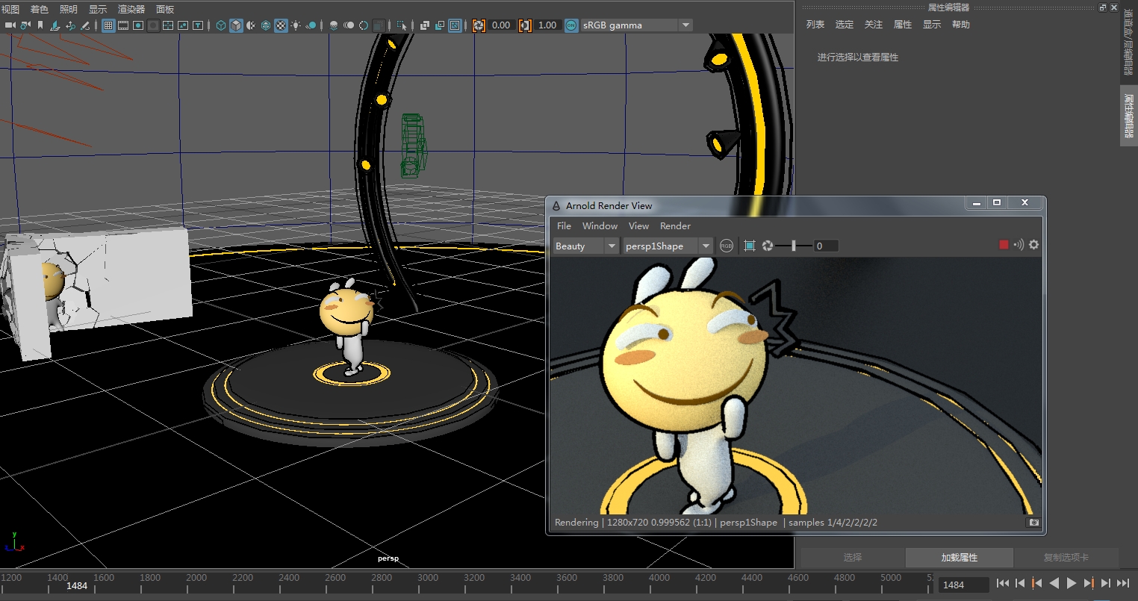Click the Arnold exposure slider handle
This screenshot has width=1138, height=601.
pos(794,246)
